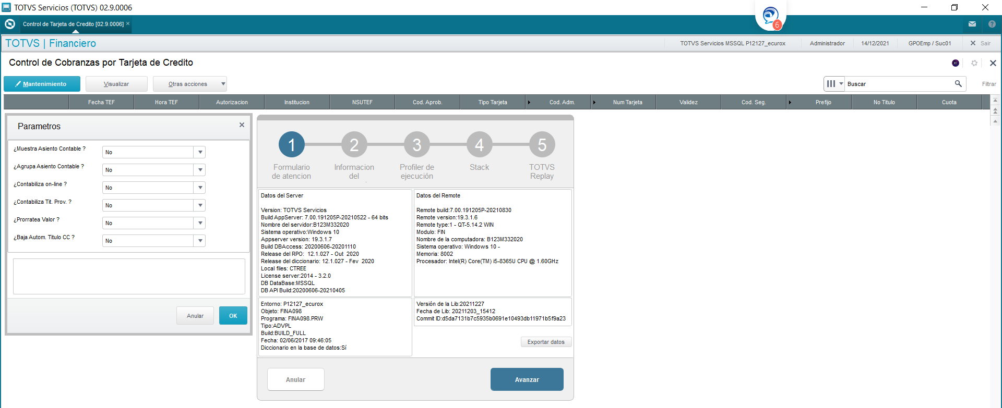
Task: Click the dark round status icon near settings
Action: click(x=956, y=63)
